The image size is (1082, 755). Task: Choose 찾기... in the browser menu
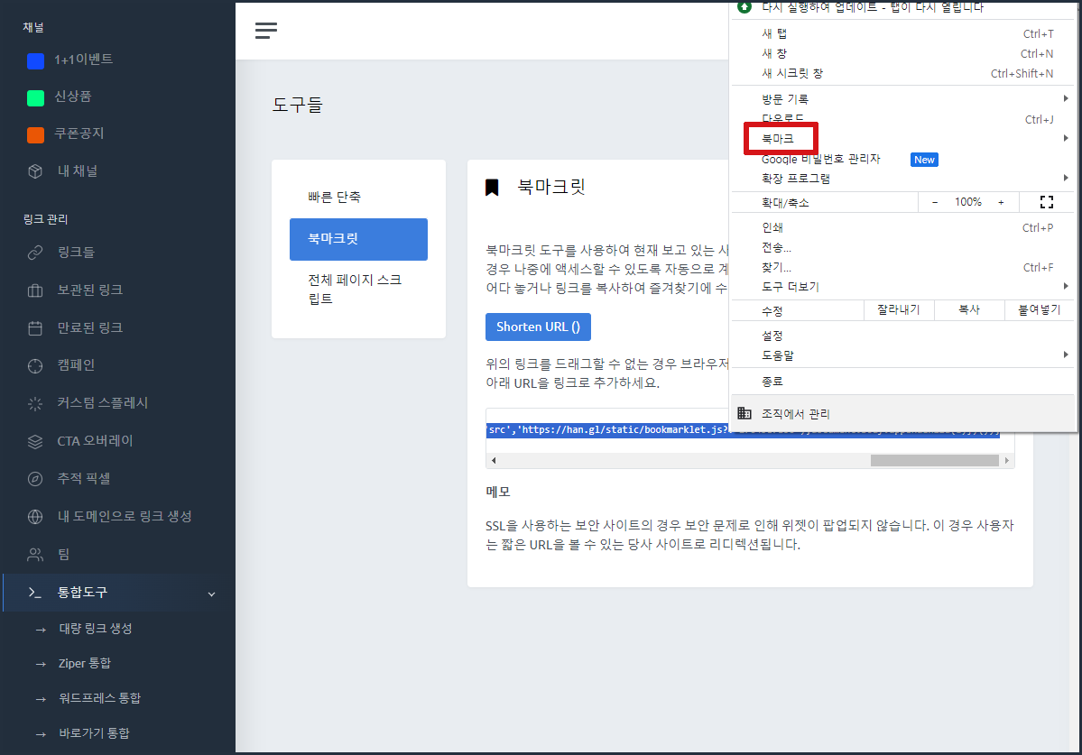pos(903,268)
